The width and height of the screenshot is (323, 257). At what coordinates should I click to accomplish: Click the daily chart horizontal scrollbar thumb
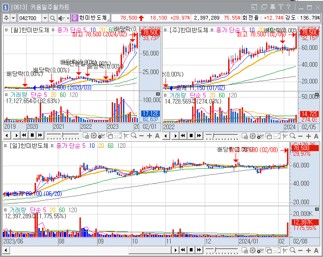[x=151, y=250]
